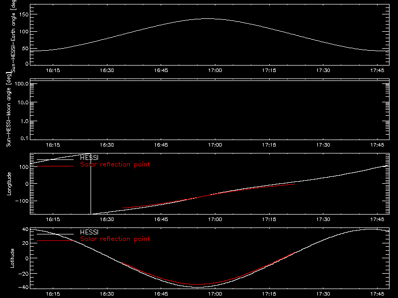Image resolution: width=398 pixels, height=298 pixels.
Task: Click the 1.0 tick in Moon angle panel
Action: pyautogui.click(x=24, y=121)
